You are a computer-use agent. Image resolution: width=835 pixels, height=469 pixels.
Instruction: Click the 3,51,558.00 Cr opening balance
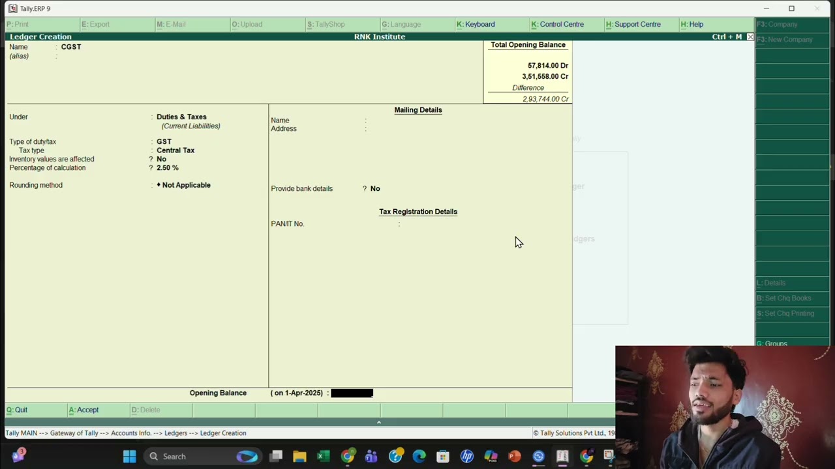[545, 77]
